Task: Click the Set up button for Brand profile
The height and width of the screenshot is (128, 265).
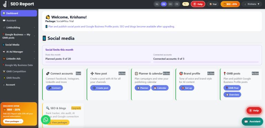Action: [187, 88]
